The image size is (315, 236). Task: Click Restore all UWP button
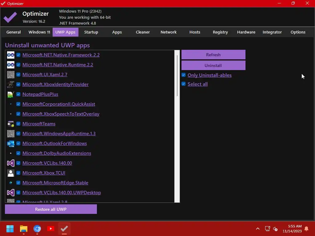51,209
